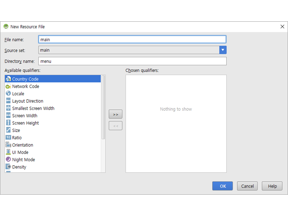Click the Smallest Screen Width icon
The image size is (288, 216).
8,108
